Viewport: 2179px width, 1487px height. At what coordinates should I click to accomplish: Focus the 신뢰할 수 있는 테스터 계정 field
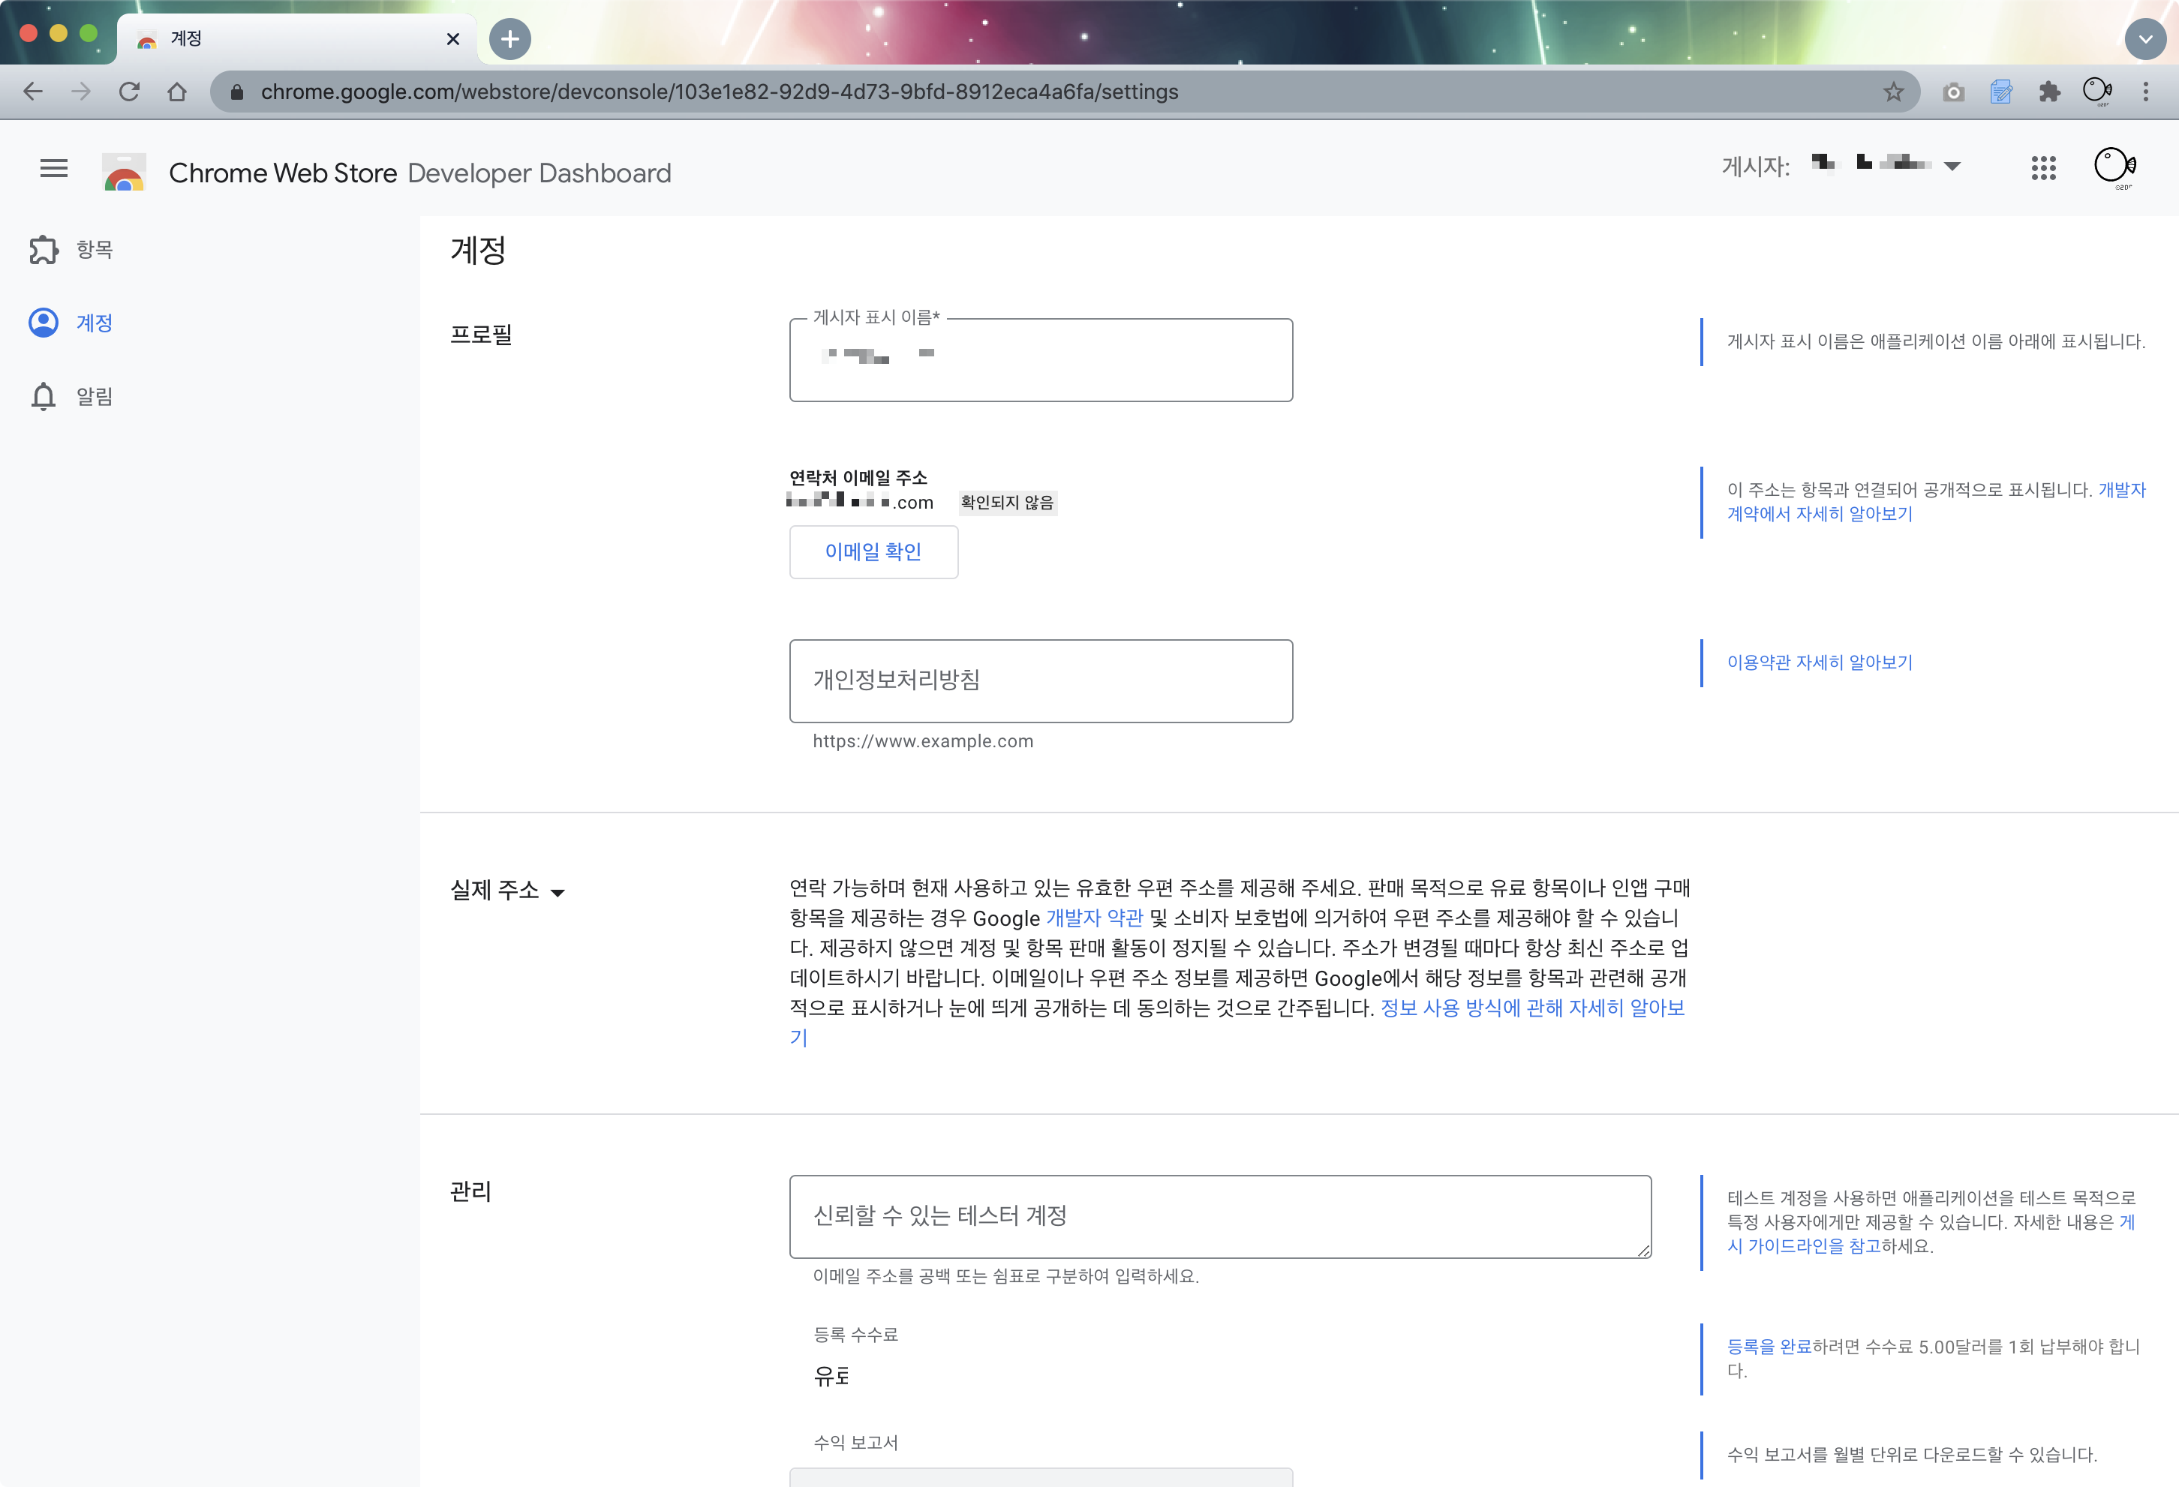tap(1219, 1216)
